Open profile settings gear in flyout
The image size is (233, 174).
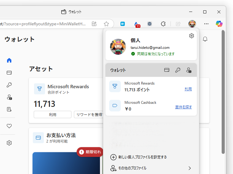tap(192, 36)
